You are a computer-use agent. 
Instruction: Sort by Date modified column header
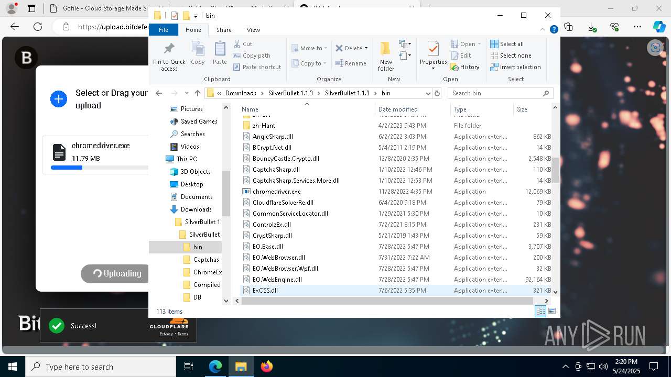click(x=413, y=109)
